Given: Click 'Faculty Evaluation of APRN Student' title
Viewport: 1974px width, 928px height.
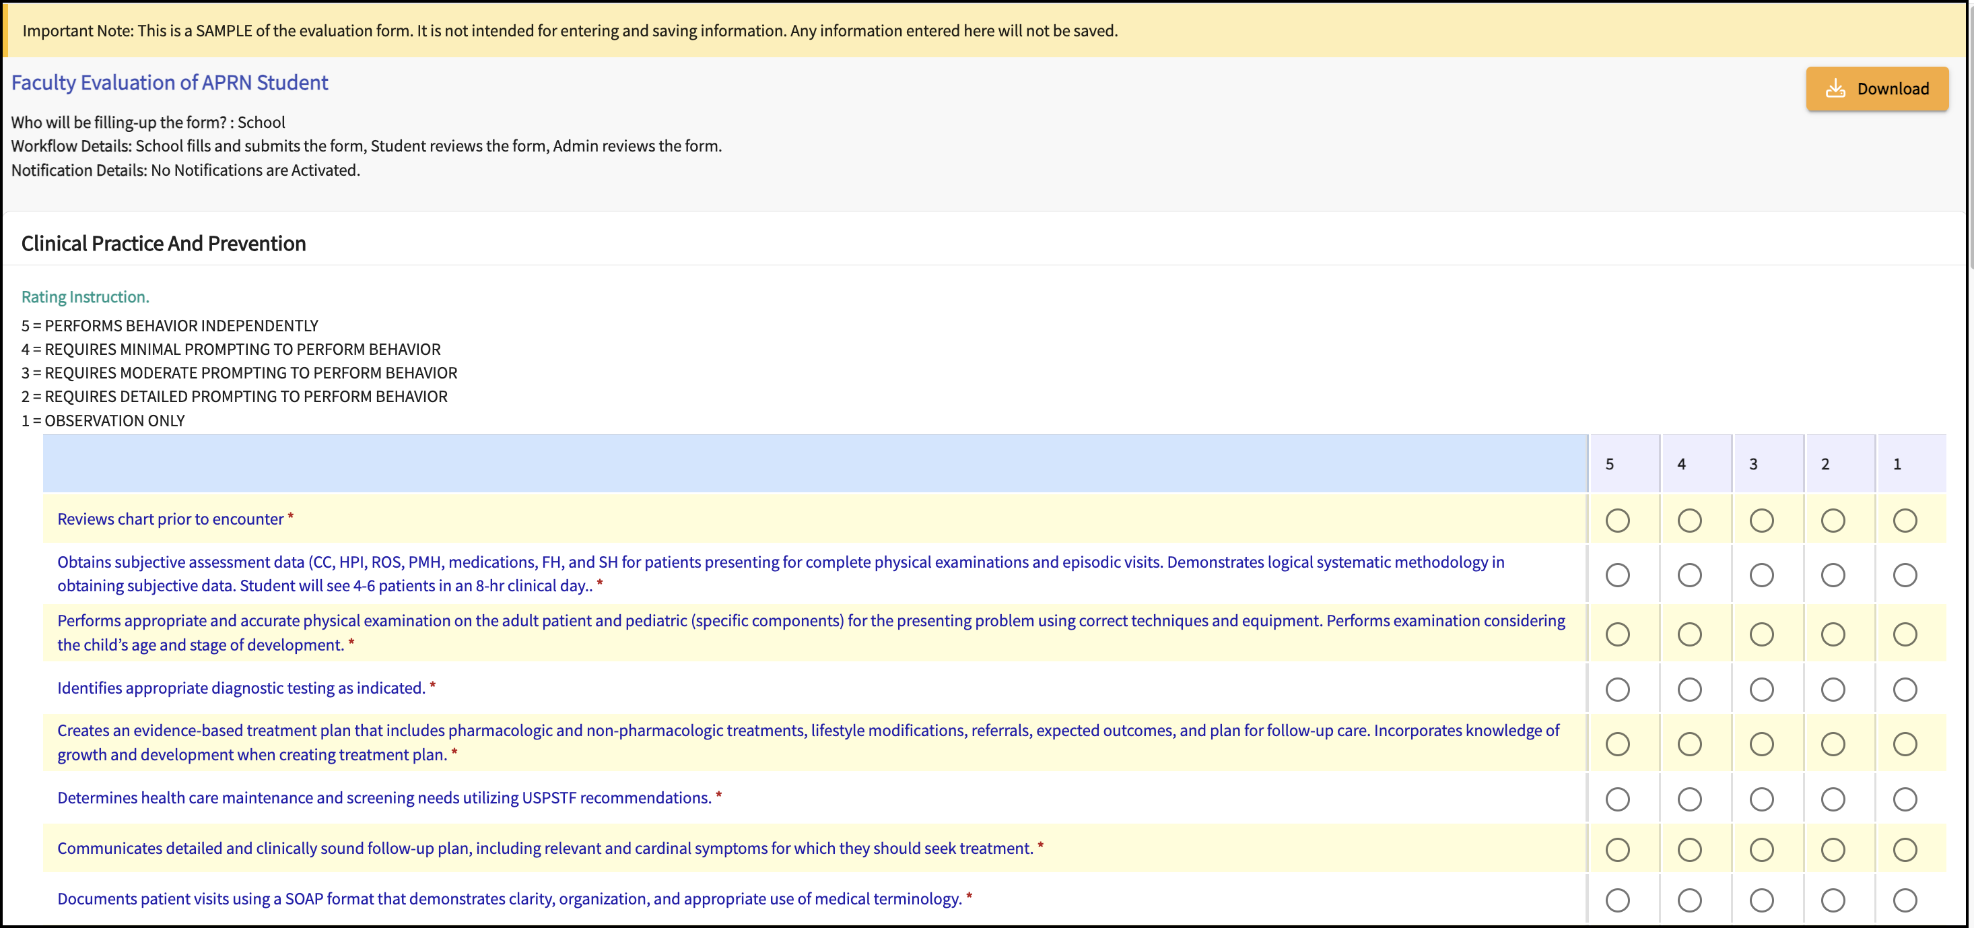Looking at the screenshot, I should point(170,83).
